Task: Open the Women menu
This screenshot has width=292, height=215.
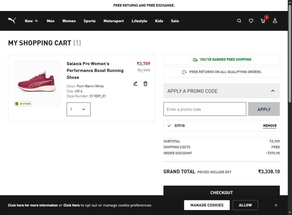Action: click(69, 21)
